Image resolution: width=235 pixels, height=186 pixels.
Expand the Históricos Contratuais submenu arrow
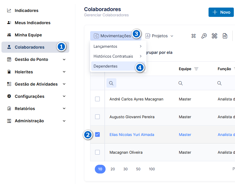click(140, 56)
